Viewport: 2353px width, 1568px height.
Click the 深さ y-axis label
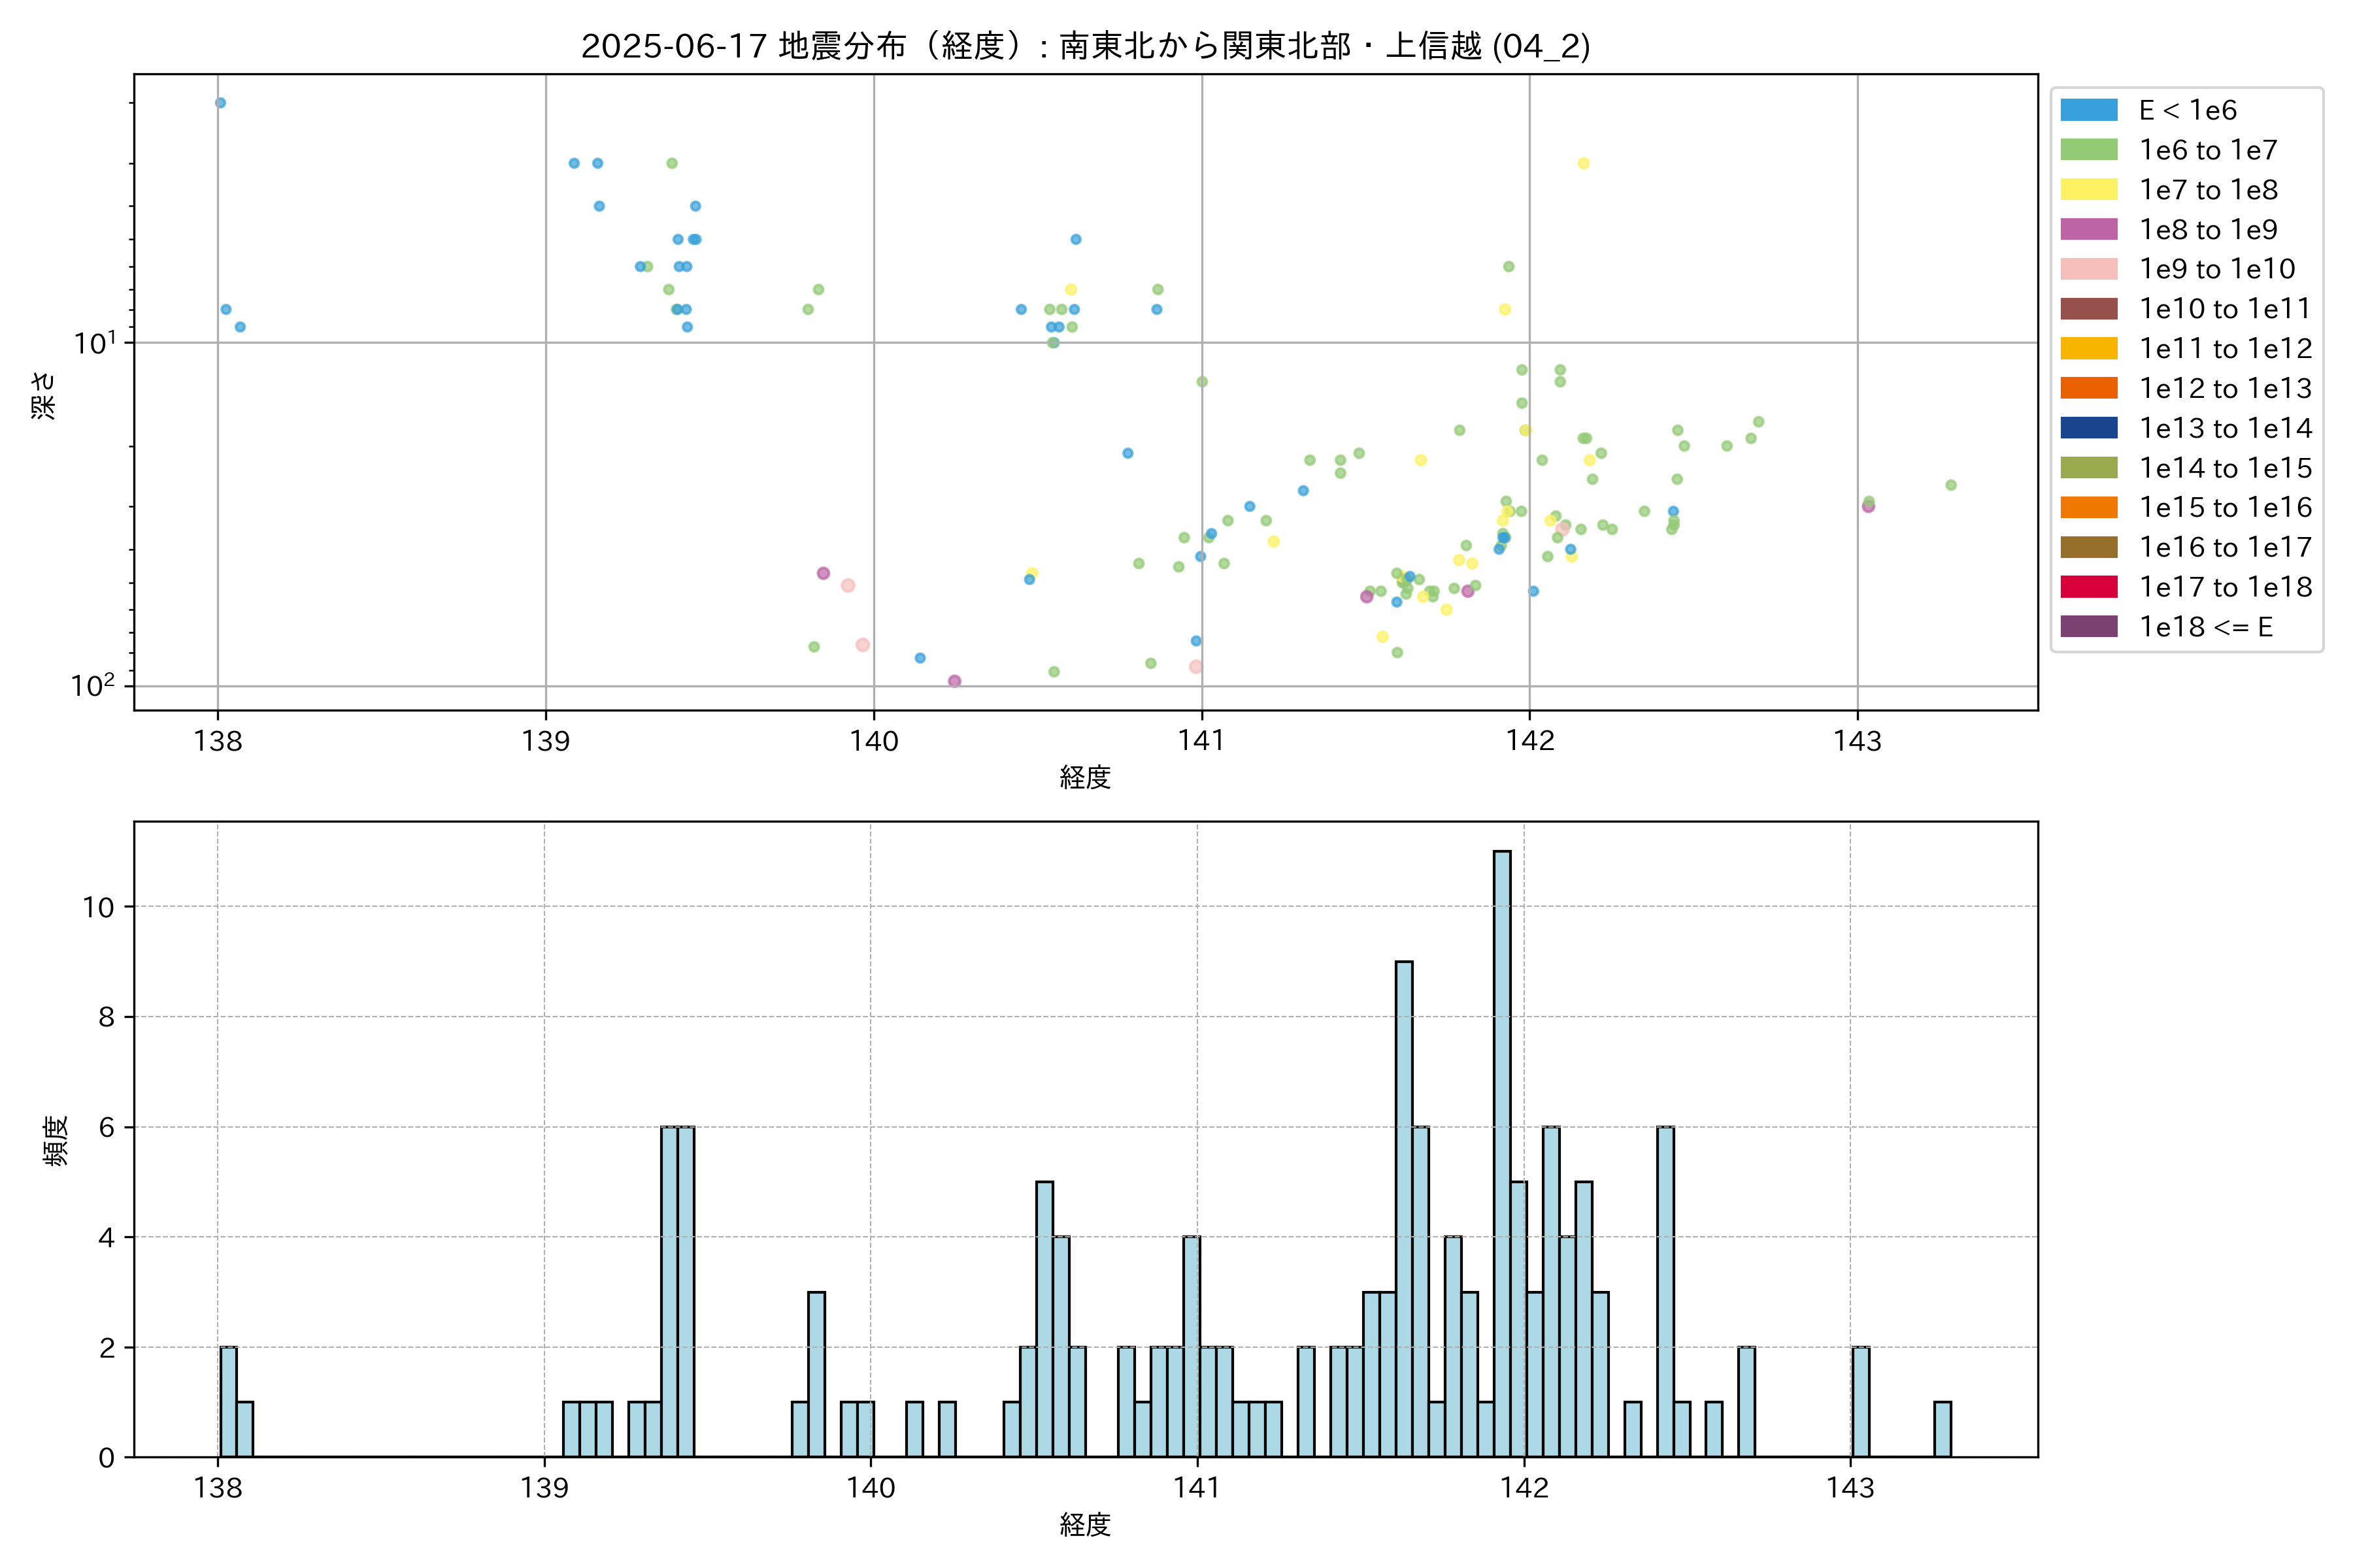click(x=44, y=395)
